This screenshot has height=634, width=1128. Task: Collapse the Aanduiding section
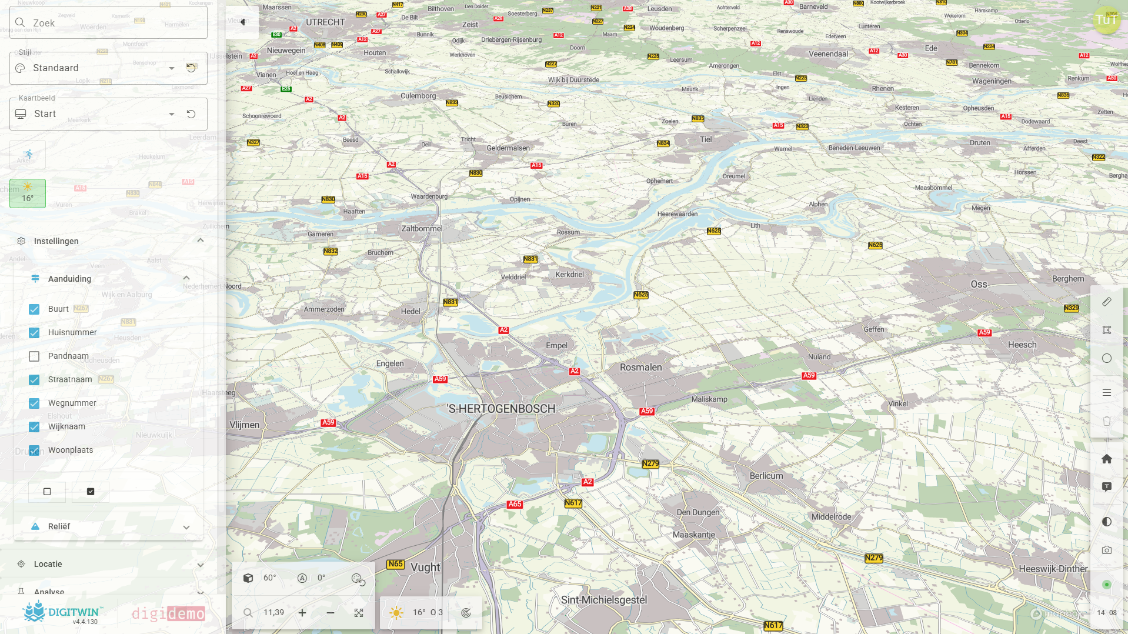(186, 278)
